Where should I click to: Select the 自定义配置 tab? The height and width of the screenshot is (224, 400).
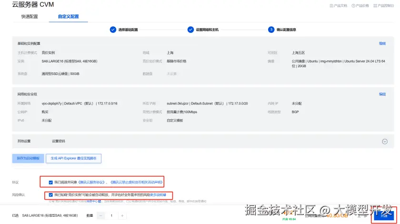(69, 17)
